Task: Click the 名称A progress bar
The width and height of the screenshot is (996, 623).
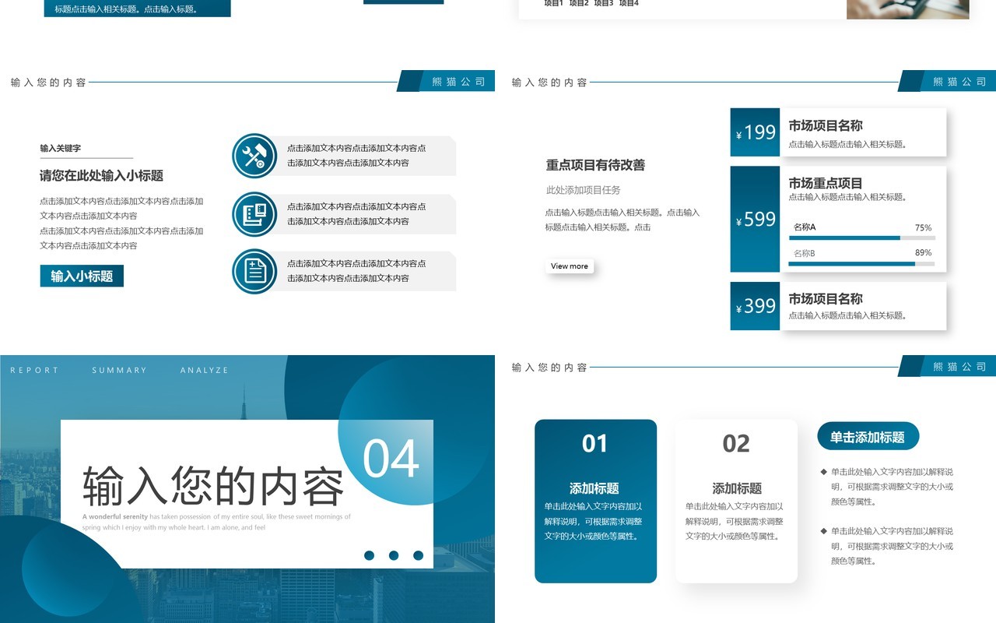Action: pyautogui.click(x=862, y=238)
